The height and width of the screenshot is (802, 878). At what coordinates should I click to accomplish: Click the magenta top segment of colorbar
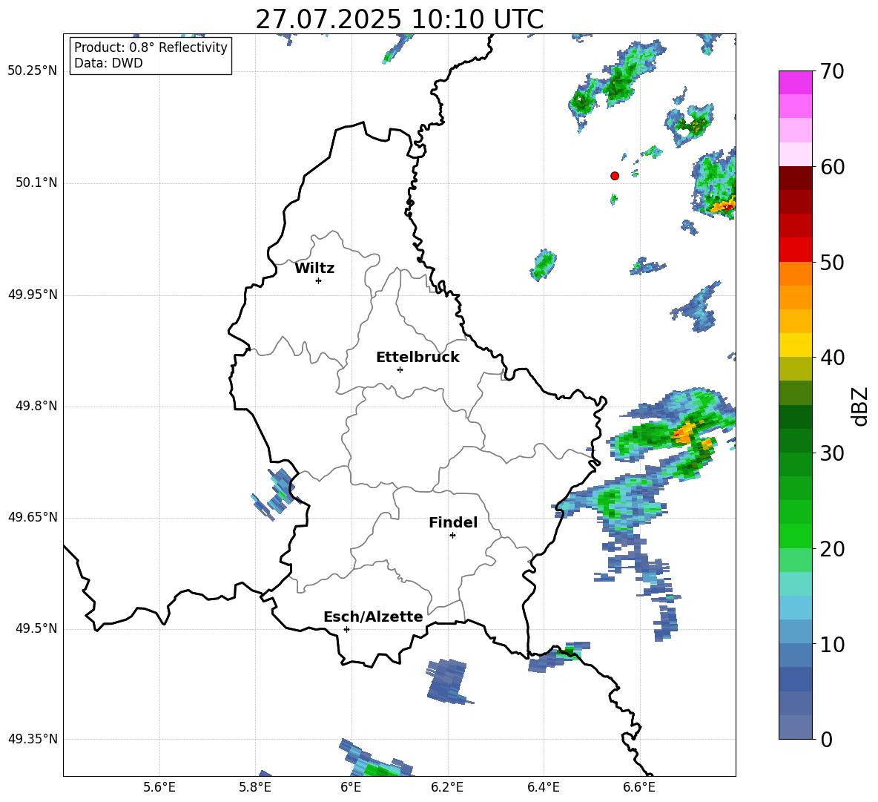point(796,82)
